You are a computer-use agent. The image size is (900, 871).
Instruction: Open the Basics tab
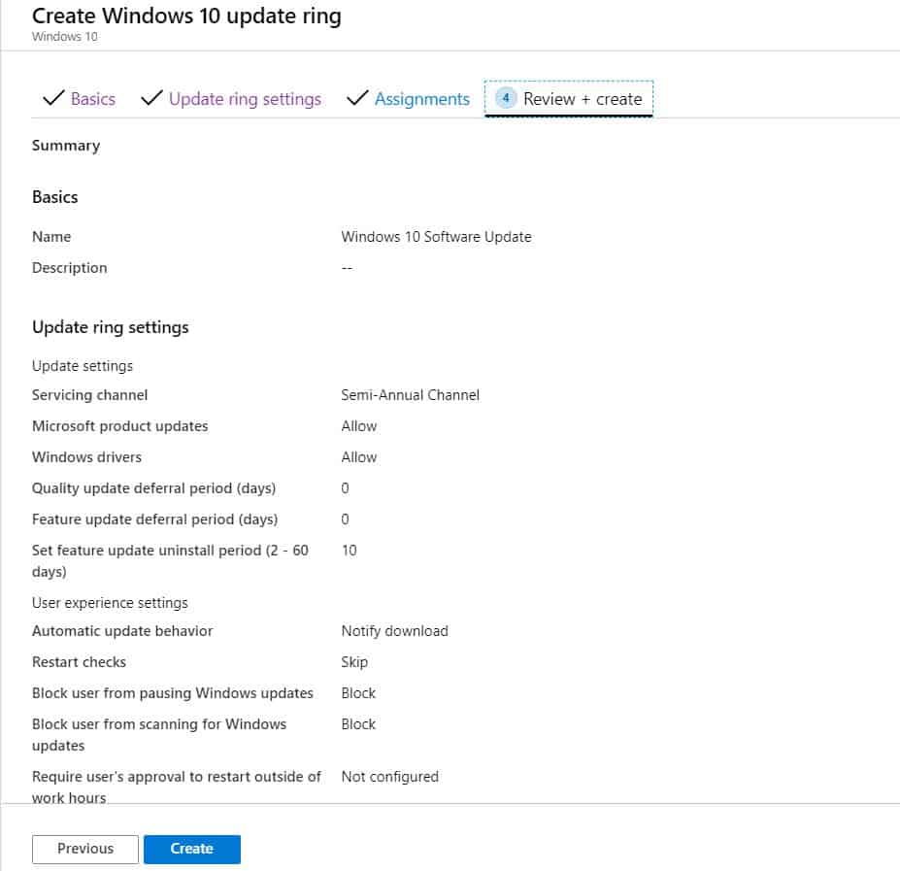point(93,99)
